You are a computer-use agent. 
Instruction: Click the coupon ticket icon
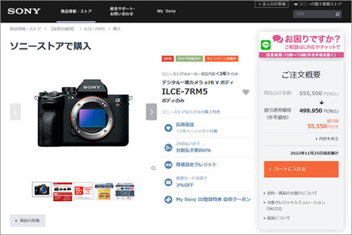(x=168, y=200)
